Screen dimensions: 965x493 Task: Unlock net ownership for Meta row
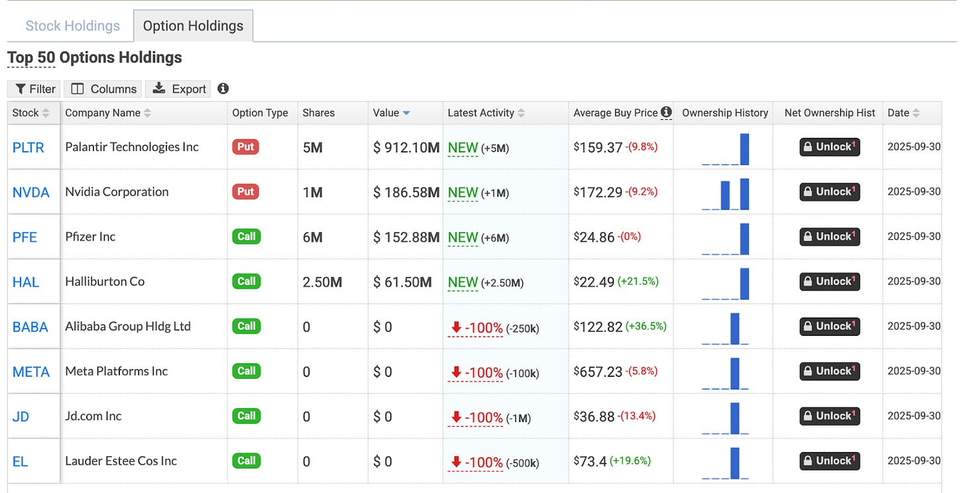tap(830, 371)
